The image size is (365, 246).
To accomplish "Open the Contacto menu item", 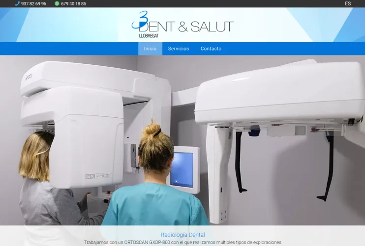I will (211, 49).
